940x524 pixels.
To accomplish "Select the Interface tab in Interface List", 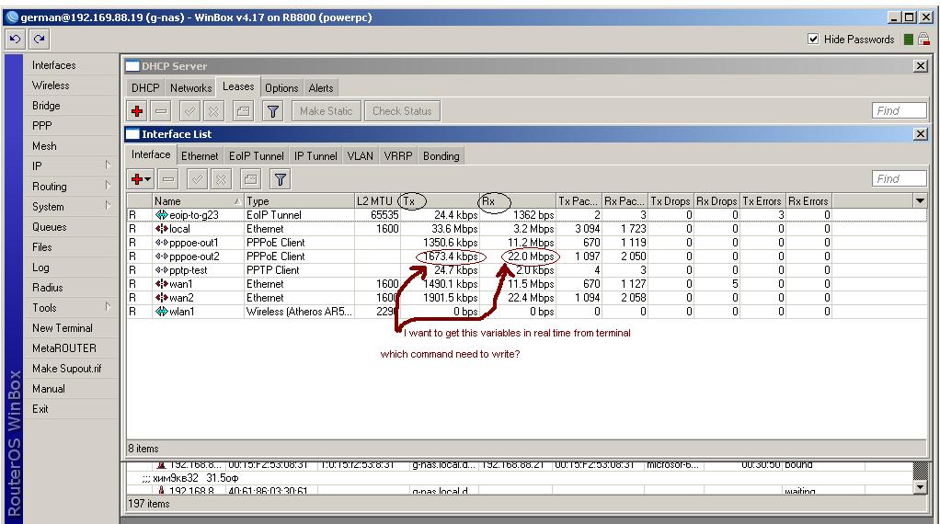I will (x=151, y=154).
